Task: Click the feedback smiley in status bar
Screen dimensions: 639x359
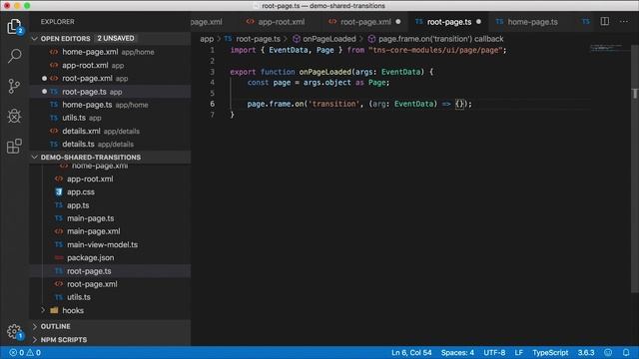Action: 608,352
